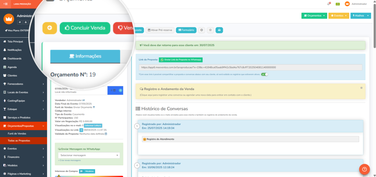Image resolution: width=376 pixels, height=177 pixels.
Task: Open the notifications bell in the header
Action: tap(329, 4)
